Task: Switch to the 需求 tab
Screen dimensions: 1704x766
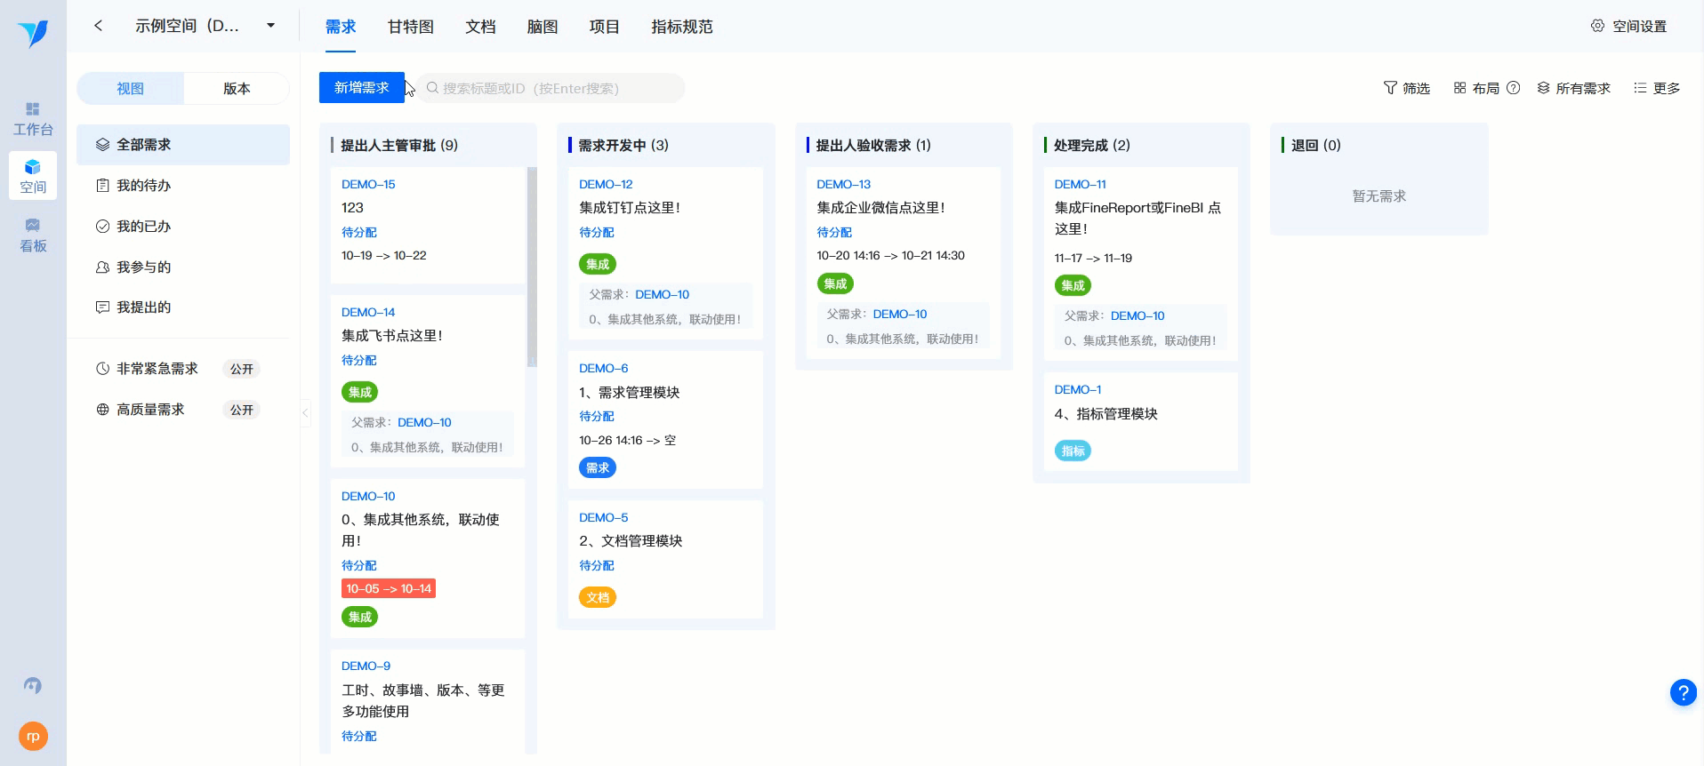Action: (x=341, y=27)
